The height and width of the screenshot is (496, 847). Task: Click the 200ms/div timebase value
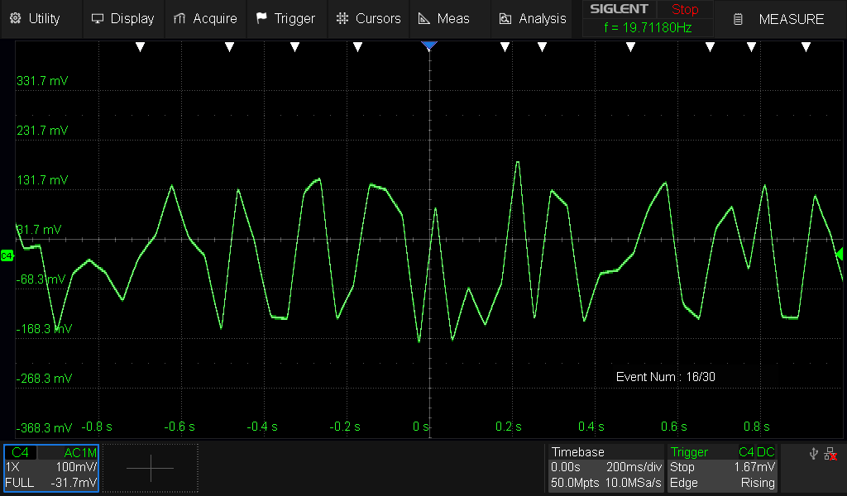tap(634, 467)
